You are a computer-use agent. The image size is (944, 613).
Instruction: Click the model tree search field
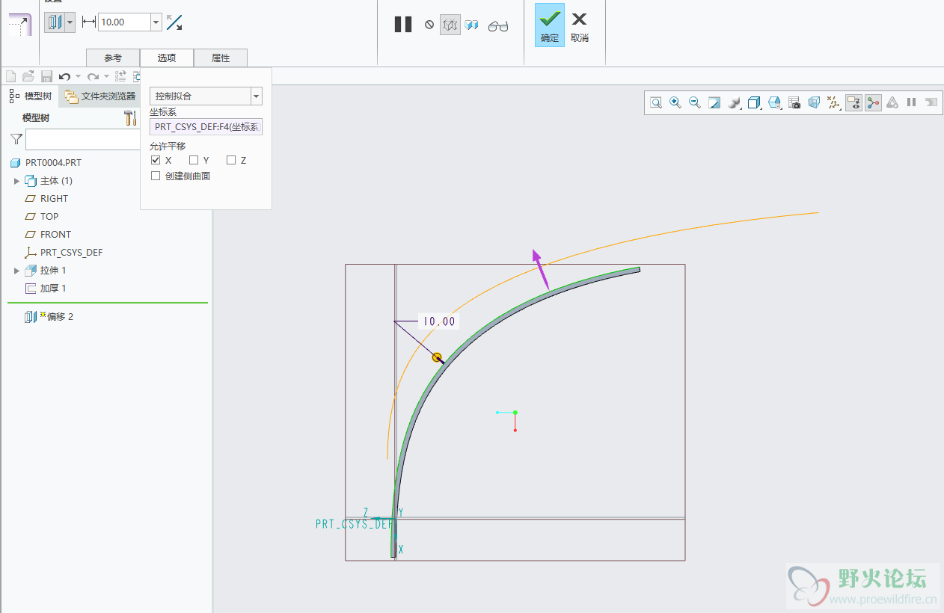[82, 139]
